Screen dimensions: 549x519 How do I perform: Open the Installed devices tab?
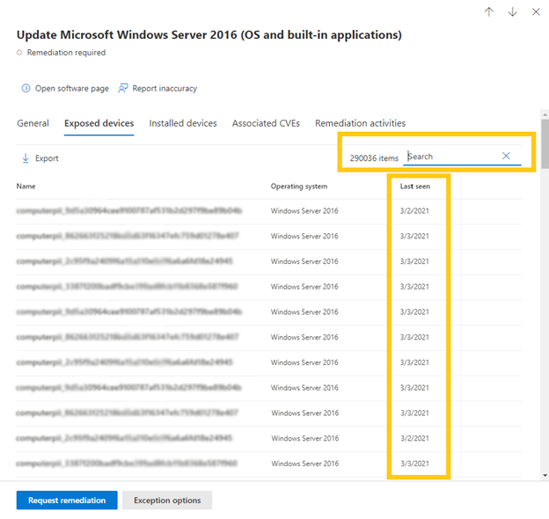coord(183,123)
